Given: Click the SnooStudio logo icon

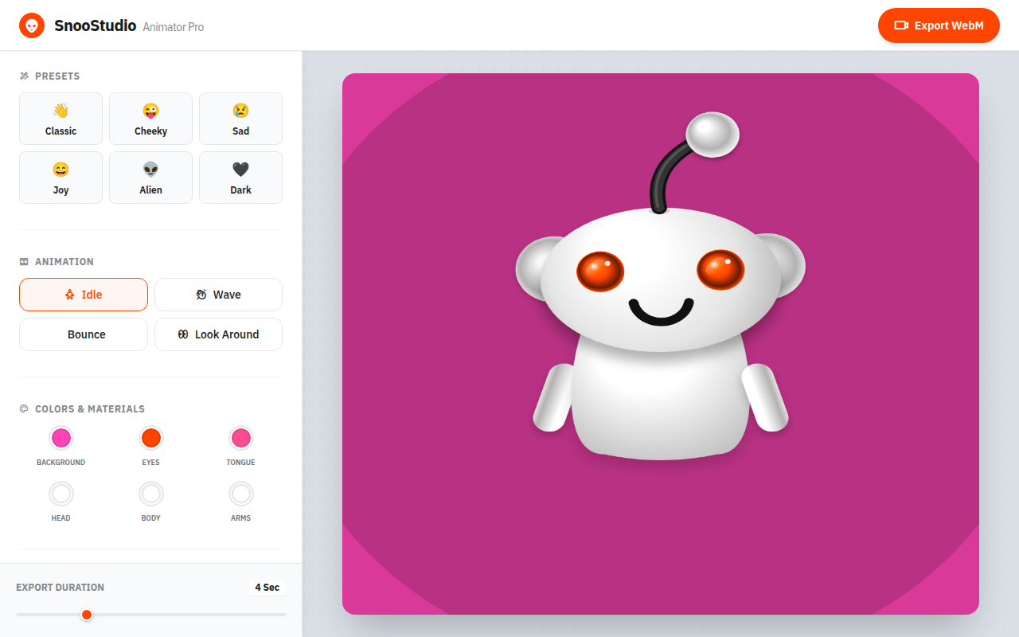Looking at the screenshot, I should coord(32,25).
